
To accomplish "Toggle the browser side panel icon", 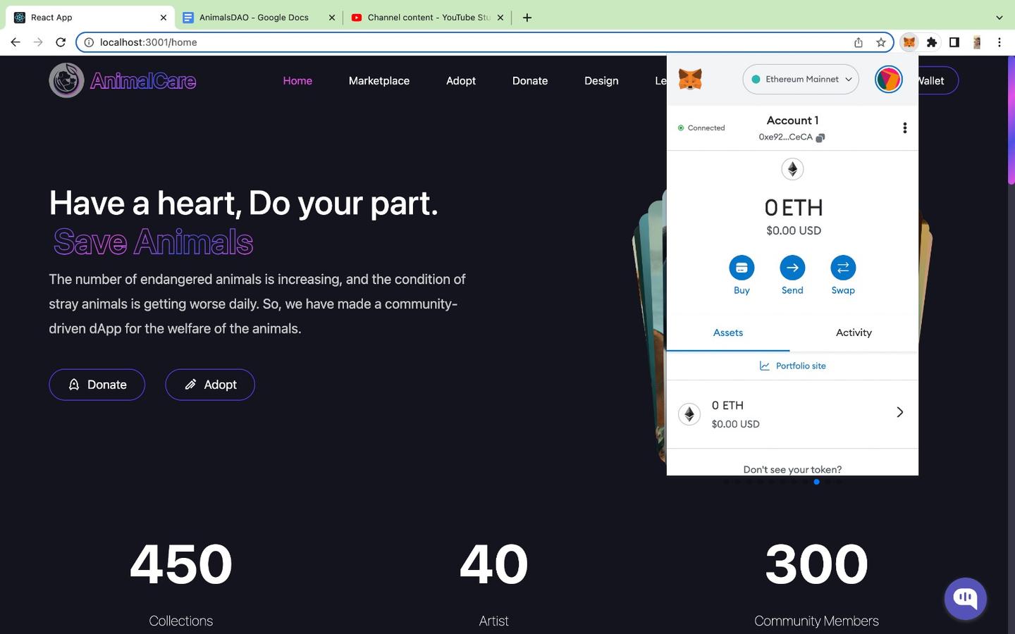I will 954,42.
